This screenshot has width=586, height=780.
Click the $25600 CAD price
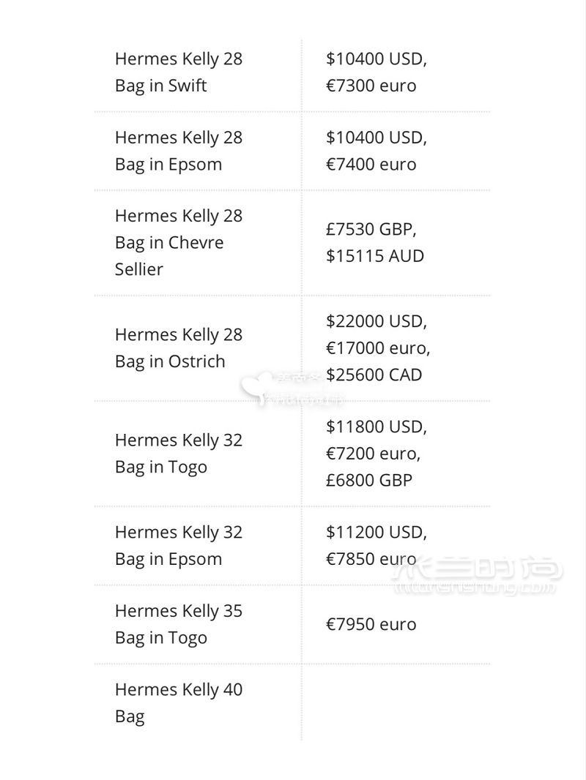(374, 375)
